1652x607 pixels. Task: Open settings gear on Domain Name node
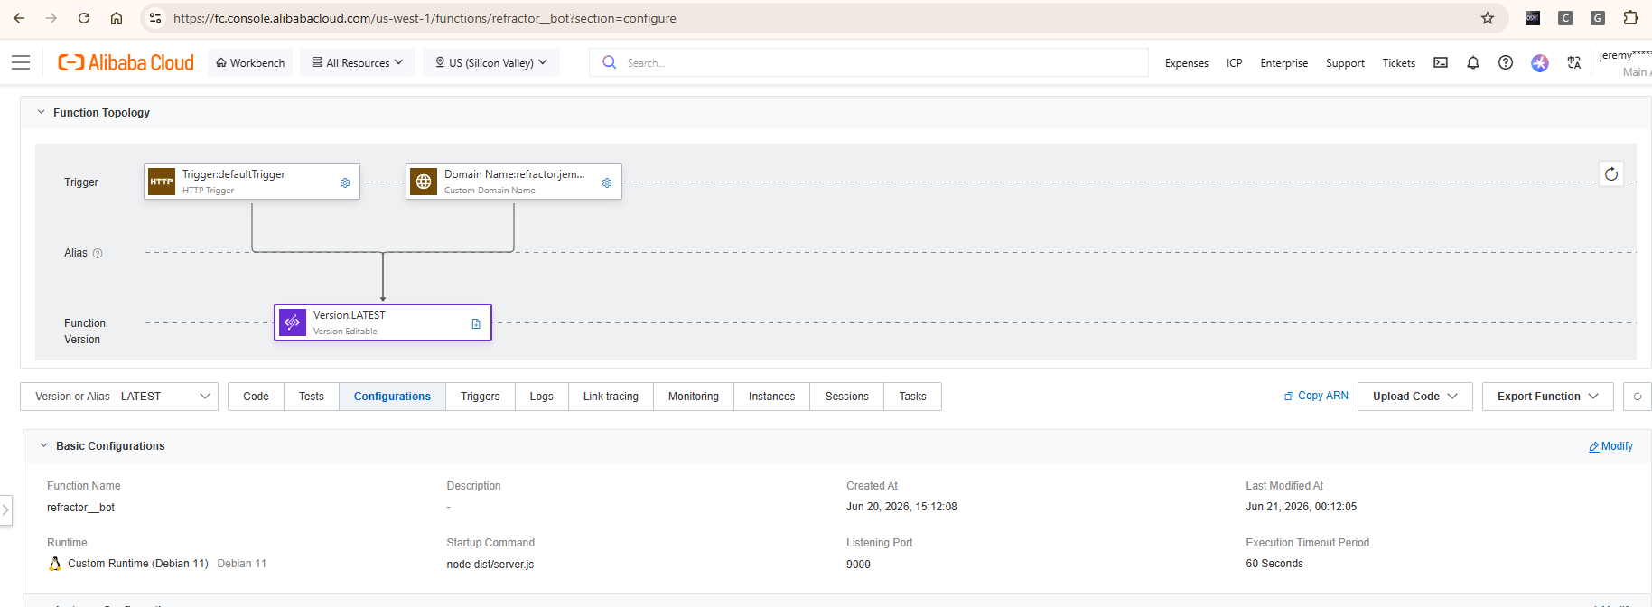coord(607,182)
